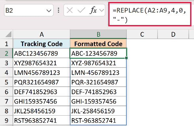
Task: Click cell containing PQR-321654987
Action: 98,82
